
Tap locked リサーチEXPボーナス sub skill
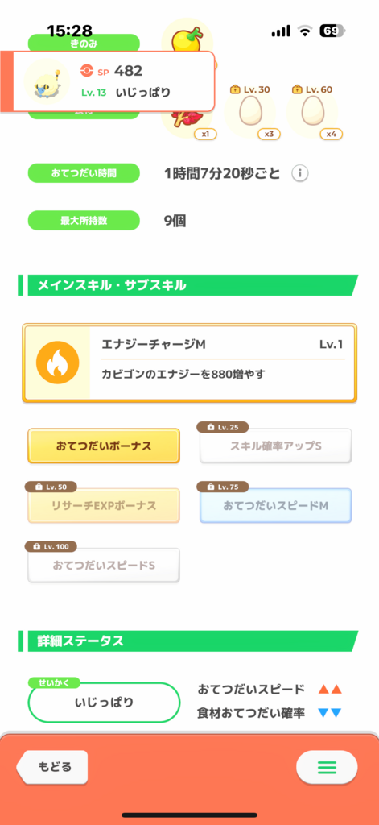(104, 506)
